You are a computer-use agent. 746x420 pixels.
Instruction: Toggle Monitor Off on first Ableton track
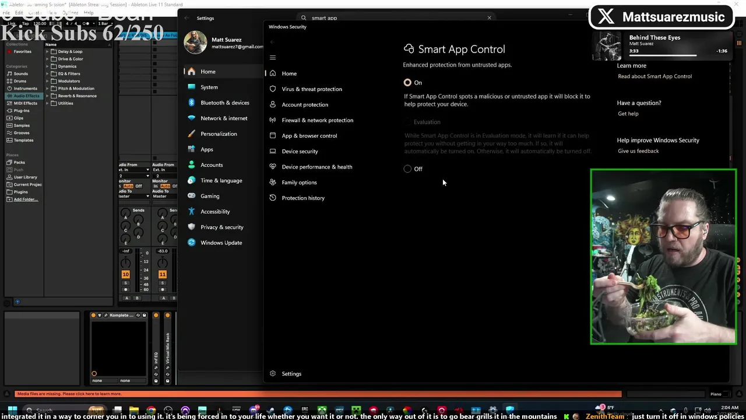(x=139, y=186)
